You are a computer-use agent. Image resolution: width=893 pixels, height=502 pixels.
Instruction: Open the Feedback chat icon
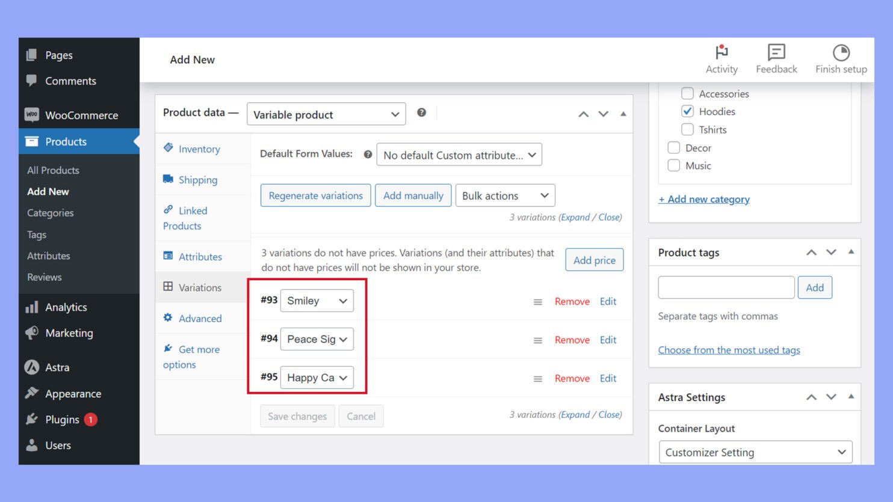(x=776, y=53)
